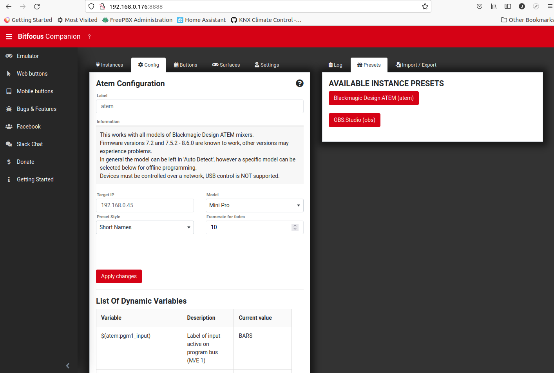
Task: Open the Other Bookmarks folder
Action: (527, 20)
